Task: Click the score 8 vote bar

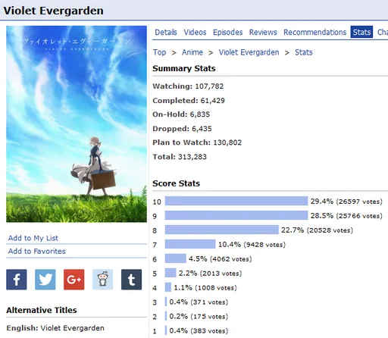Action: (222, 230)
